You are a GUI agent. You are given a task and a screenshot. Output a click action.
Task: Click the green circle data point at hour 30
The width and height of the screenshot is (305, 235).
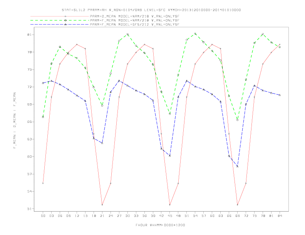[x=127, y=34]
